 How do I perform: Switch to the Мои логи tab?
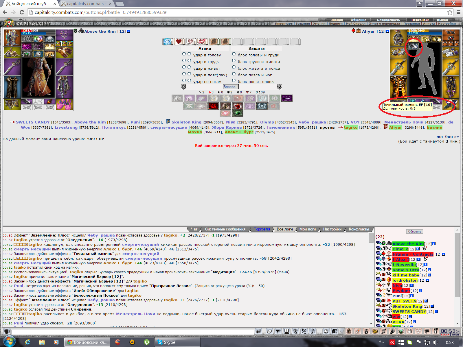click(x=308, y=229)
